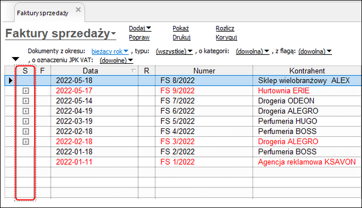Click sort indicator in Data column header
Image resolution: width=362 pixels, height=208 pixels.
(133, 71)
